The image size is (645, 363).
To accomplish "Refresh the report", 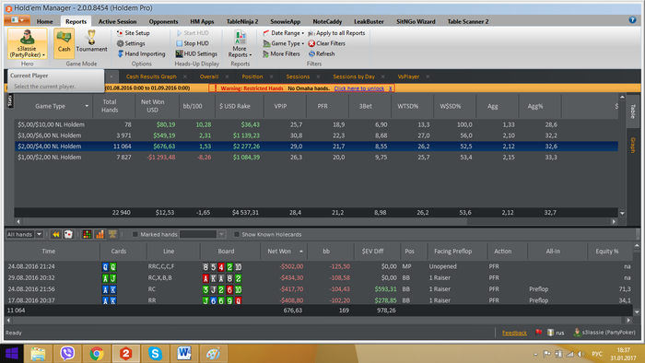I will (x=322, y=53).
